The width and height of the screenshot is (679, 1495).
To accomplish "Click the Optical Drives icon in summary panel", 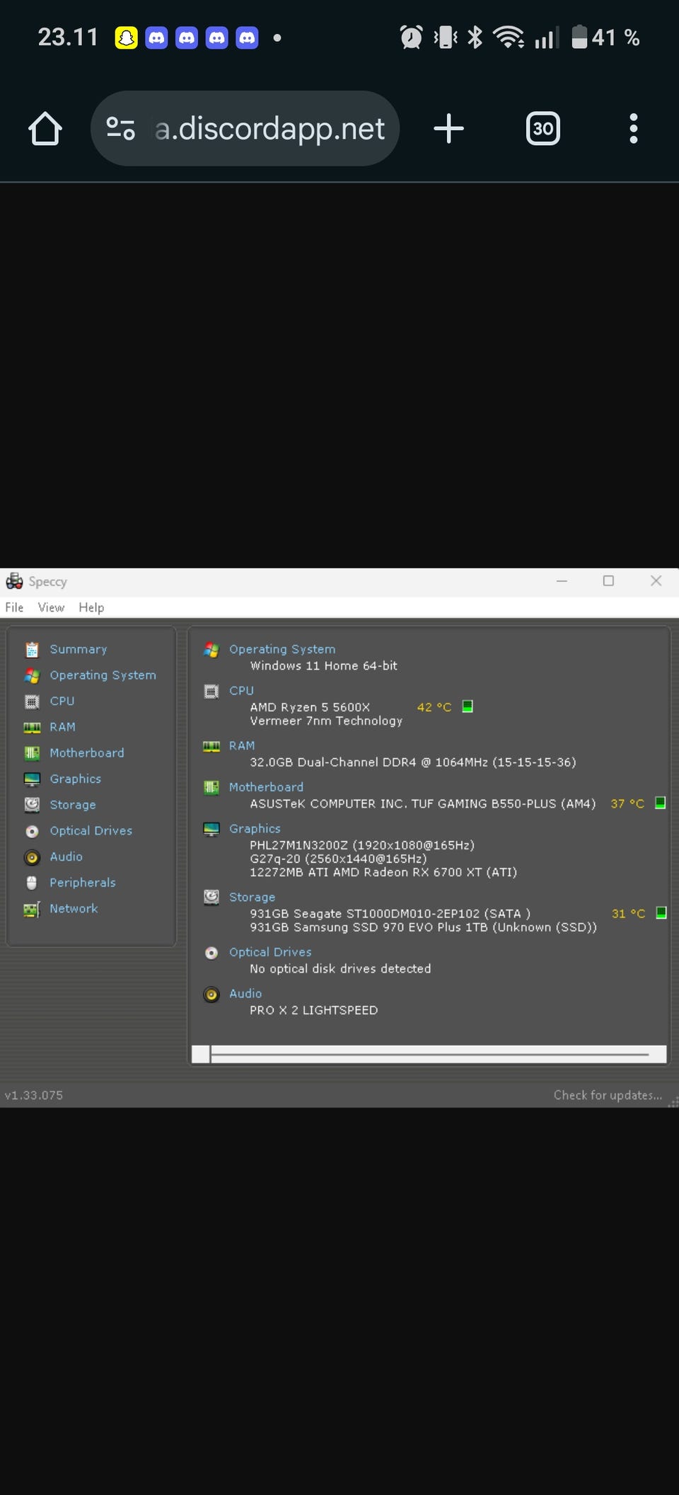I will point(211,953).
